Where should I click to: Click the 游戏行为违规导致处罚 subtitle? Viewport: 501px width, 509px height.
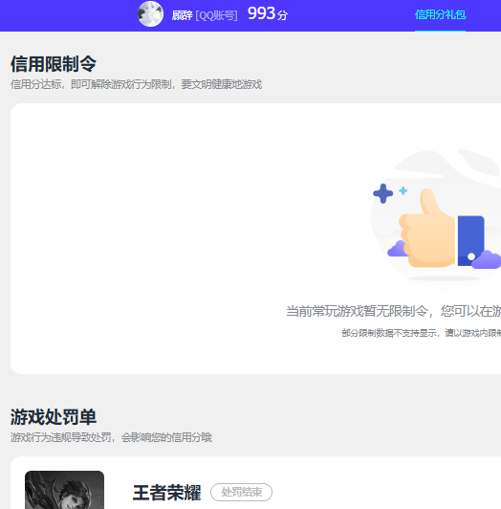pos(111,437)
